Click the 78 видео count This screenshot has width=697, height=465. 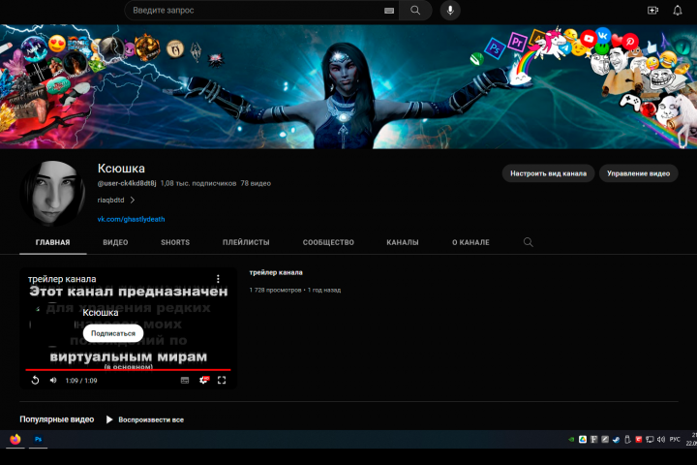(256, 183)
